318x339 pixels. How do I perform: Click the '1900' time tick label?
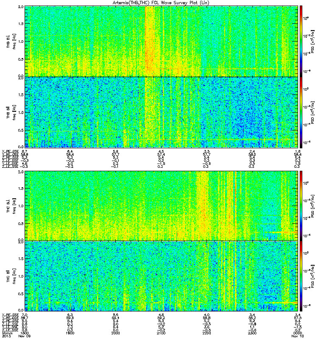point(70,333)
